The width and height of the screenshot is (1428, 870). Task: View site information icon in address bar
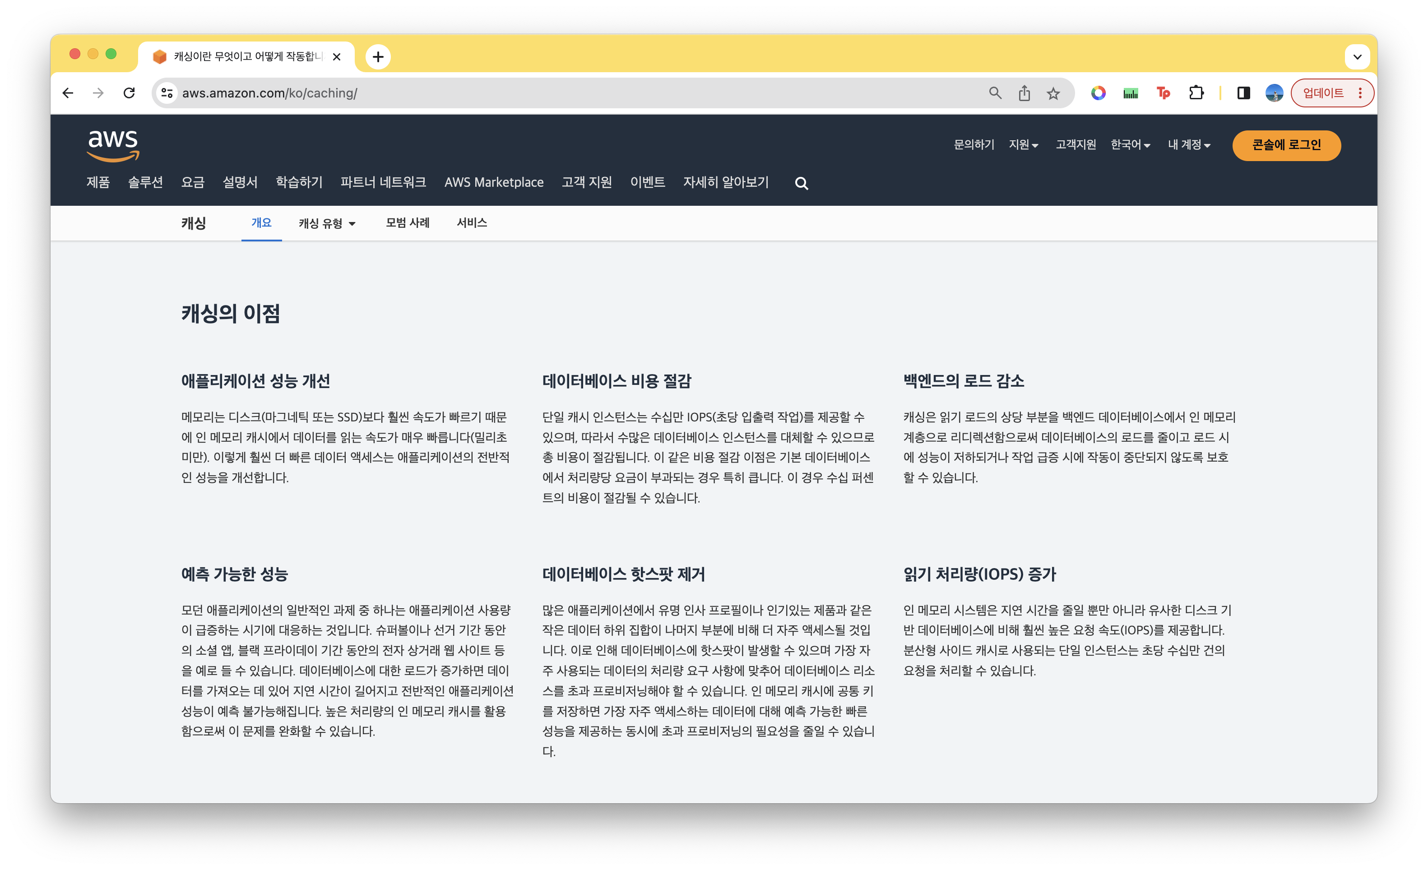167,93
